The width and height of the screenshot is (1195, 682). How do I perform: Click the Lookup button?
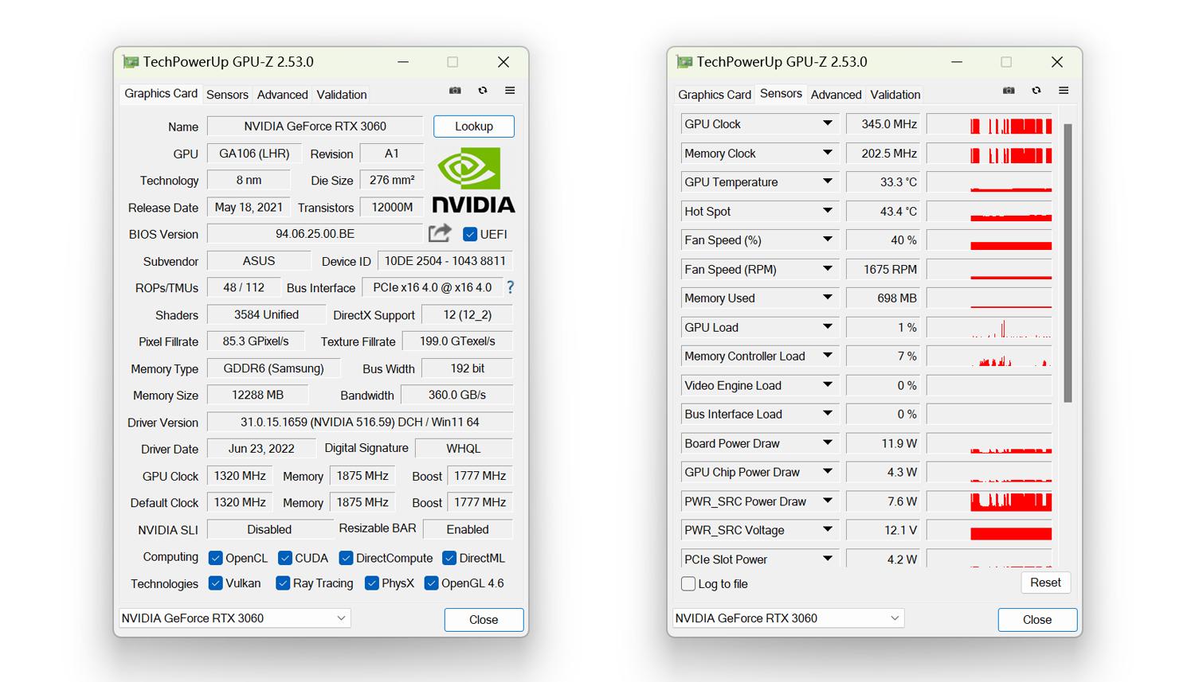coord(474,127)
